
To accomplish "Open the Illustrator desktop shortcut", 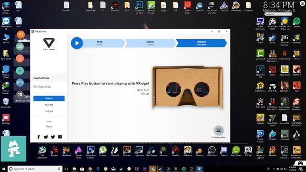I will click(x=127, y=151).
